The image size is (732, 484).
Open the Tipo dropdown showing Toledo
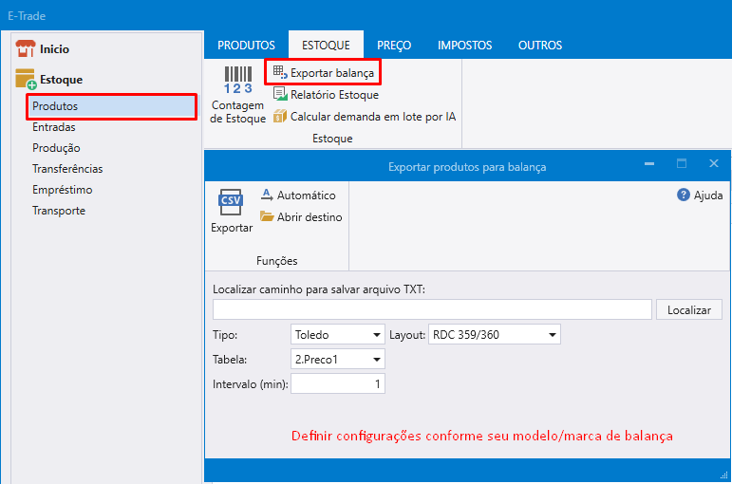tap(337, 334)
